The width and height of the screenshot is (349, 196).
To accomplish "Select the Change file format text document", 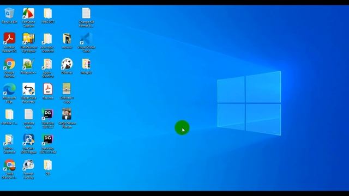I will 86,17.
